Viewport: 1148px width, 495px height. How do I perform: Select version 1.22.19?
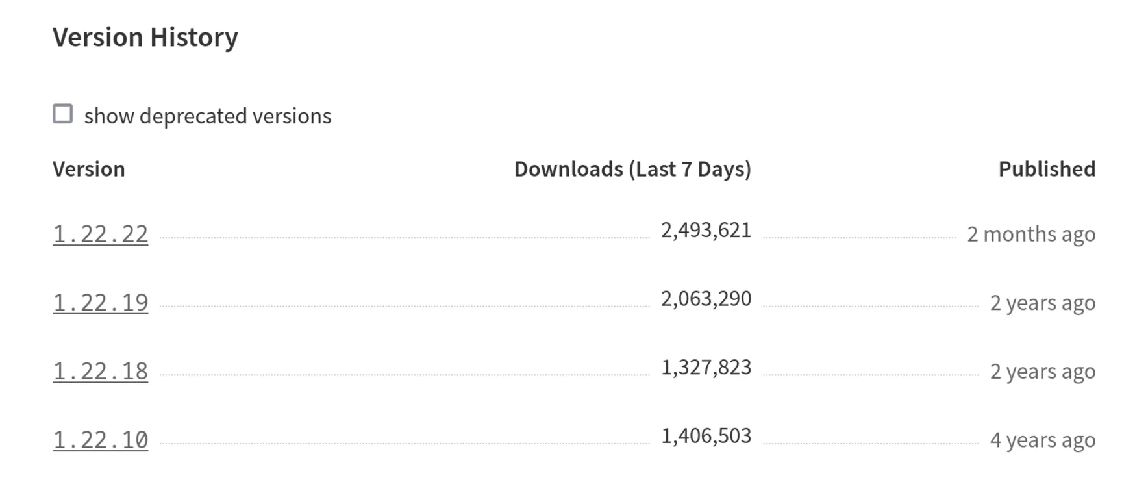(x=101, y=301)
